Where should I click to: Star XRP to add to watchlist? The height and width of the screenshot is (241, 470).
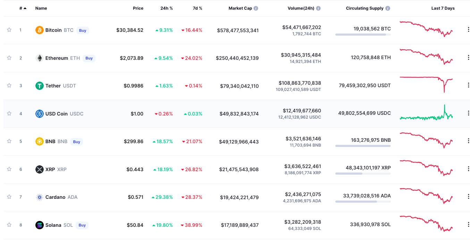(x=9, y=169)
